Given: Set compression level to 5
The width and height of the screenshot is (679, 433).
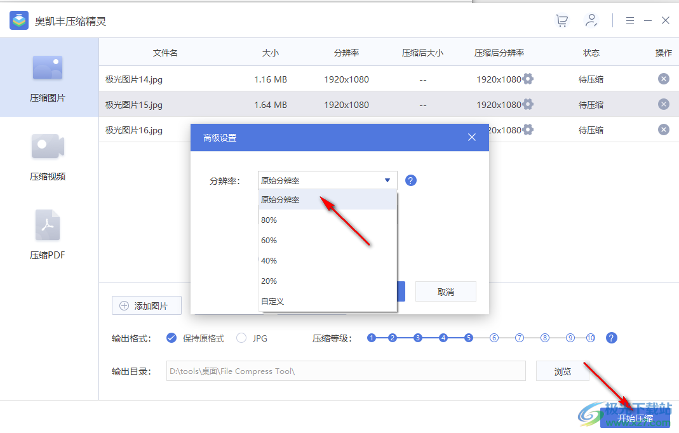Looking at the screenshot, I should click(469, 338).
